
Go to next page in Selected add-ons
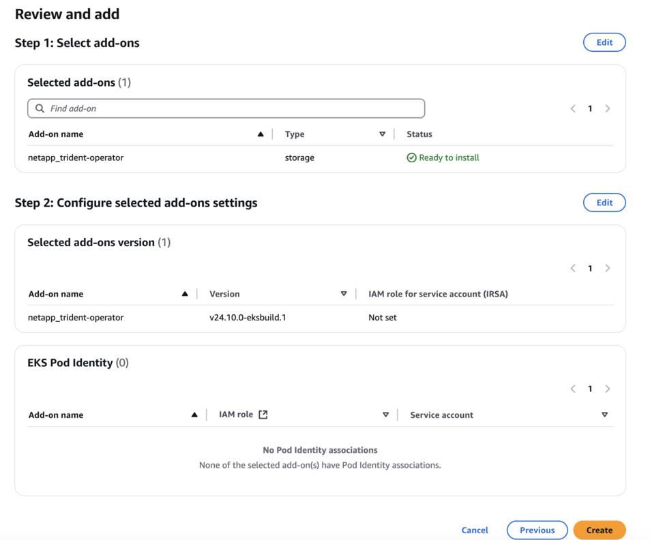click(608, 108)
